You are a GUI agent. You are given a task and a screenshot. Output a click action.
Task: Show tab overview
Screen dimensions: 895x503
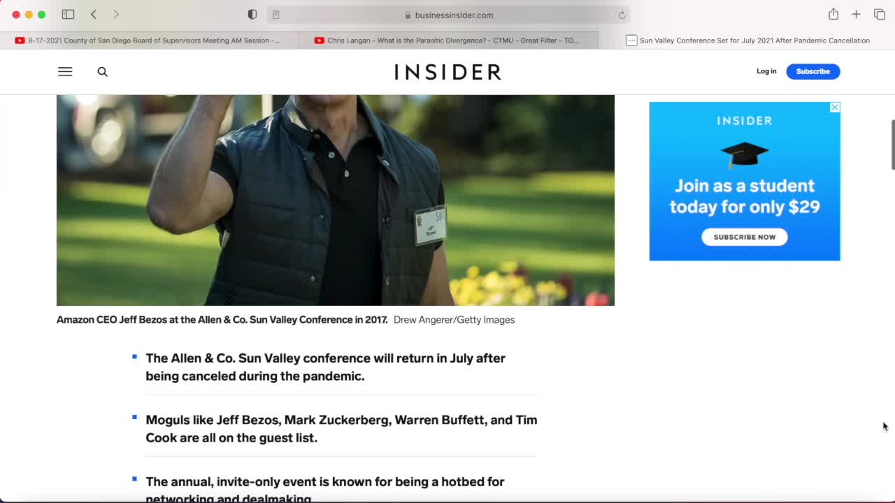pos(880,15)
